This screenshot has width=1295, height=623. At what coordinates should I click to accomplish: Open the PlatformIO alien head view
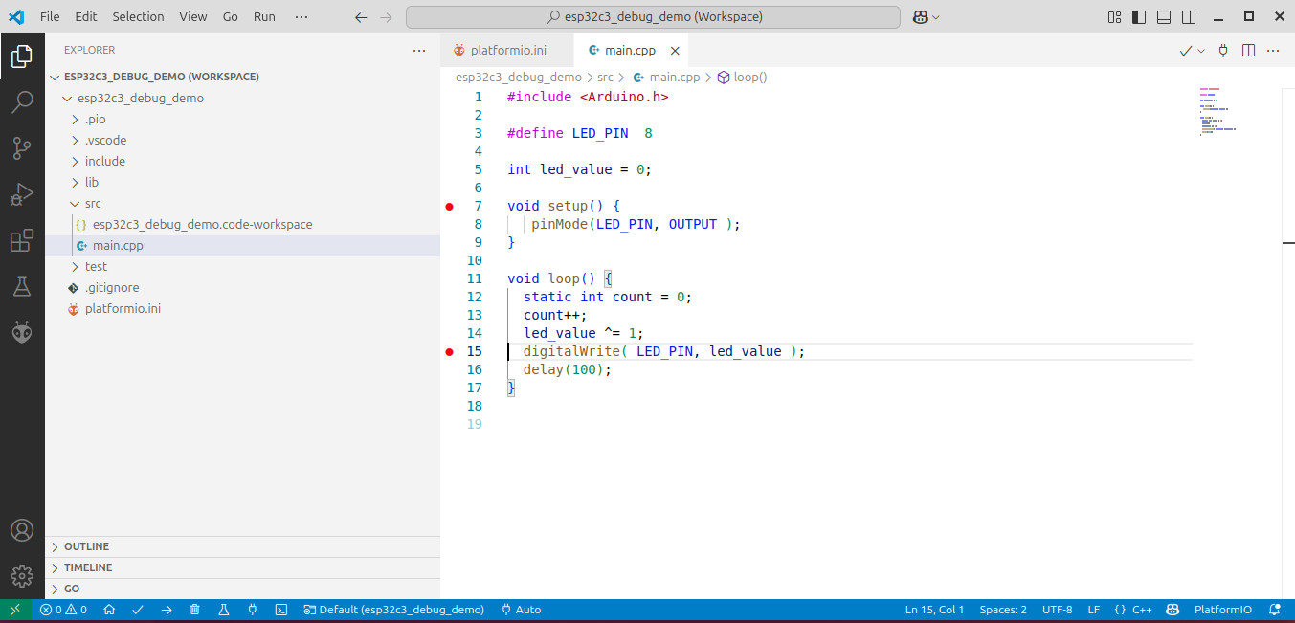(22, 332)
